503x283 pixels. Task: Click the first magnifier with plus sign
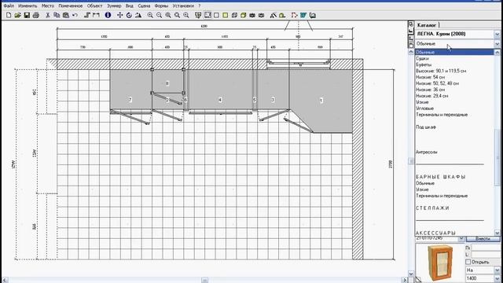pyautogui.click(x=150, y=15)
